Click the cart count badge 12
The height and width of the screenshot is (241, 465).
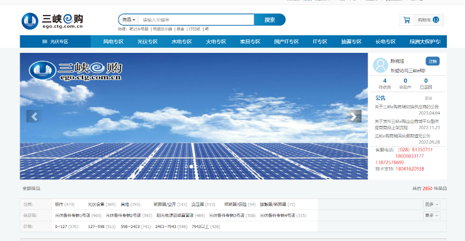[435, 20]
